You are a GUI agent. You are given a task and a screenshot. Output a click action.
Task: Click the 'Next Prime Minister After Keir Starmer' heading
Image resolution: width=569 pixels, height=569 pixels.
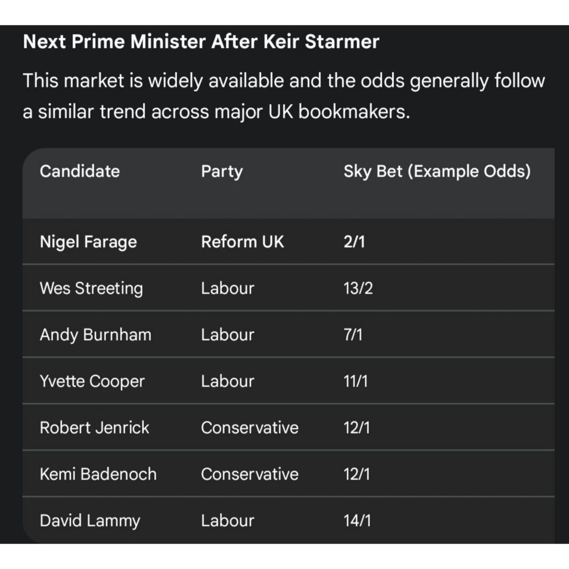pos(201,42)
